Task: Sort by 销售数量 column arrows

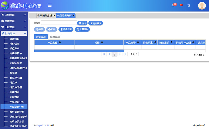Action: click(155, 42)
